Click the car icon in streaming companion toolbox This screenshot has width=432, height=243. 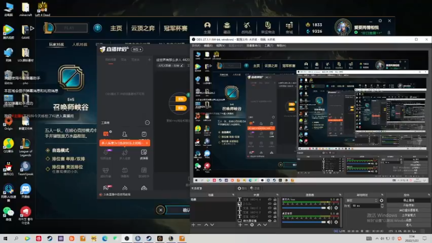[144, 188]
